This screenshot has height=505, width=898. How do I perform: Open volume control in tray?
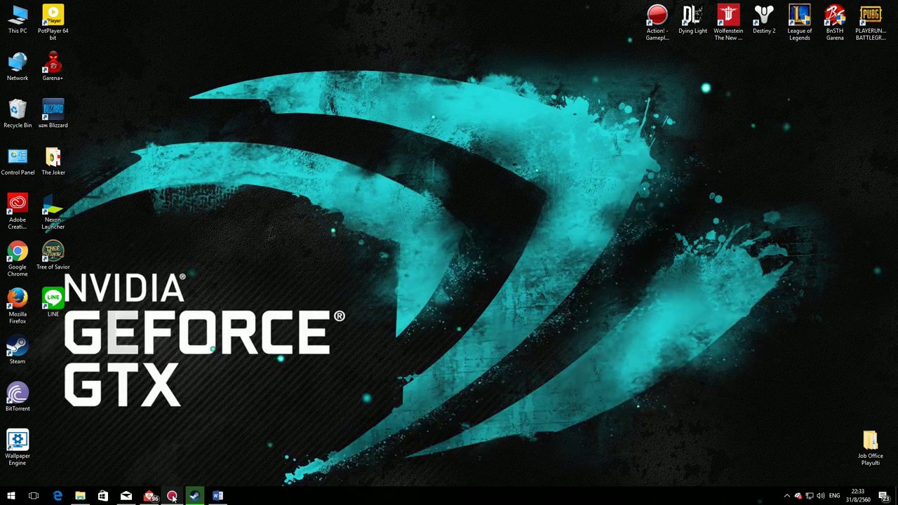(x=820, y=496)
